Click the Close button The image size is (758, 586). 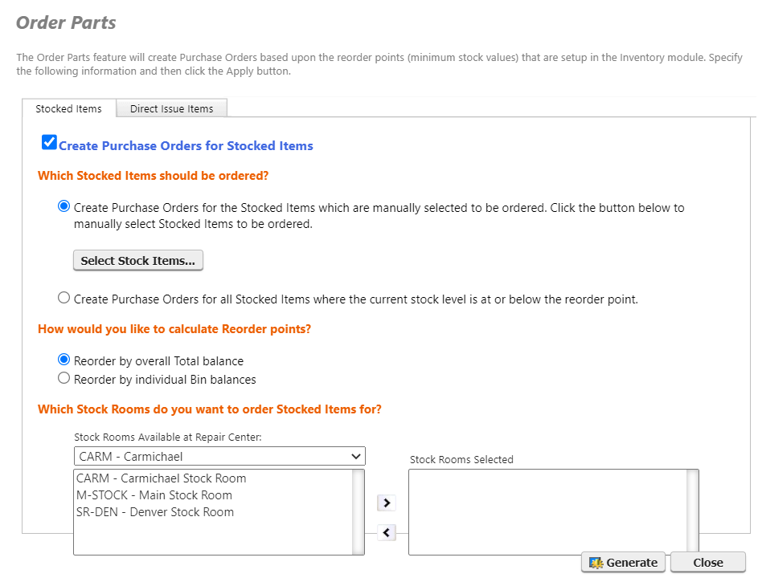point(707,562)
